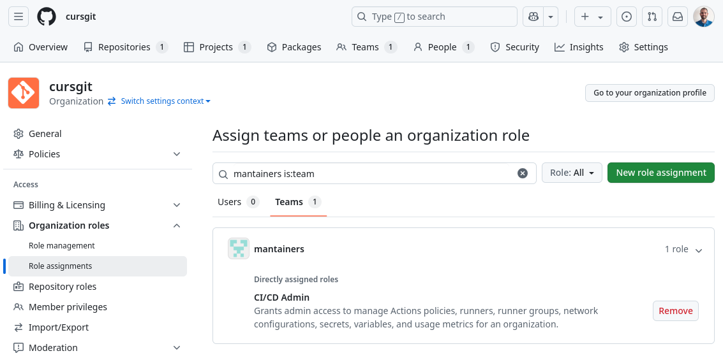Click the General gear icon
The height and width of the screenshot is (358, 723).
19,134
